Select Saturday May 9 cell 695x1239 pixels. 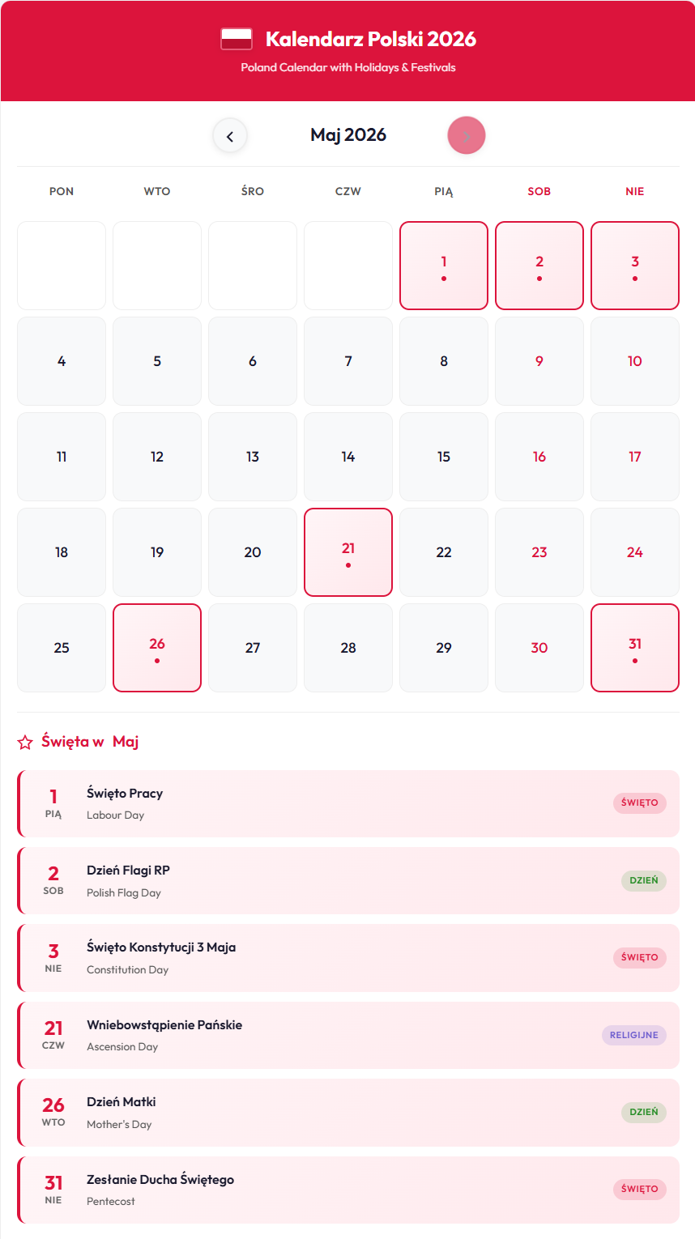point(539,361)
